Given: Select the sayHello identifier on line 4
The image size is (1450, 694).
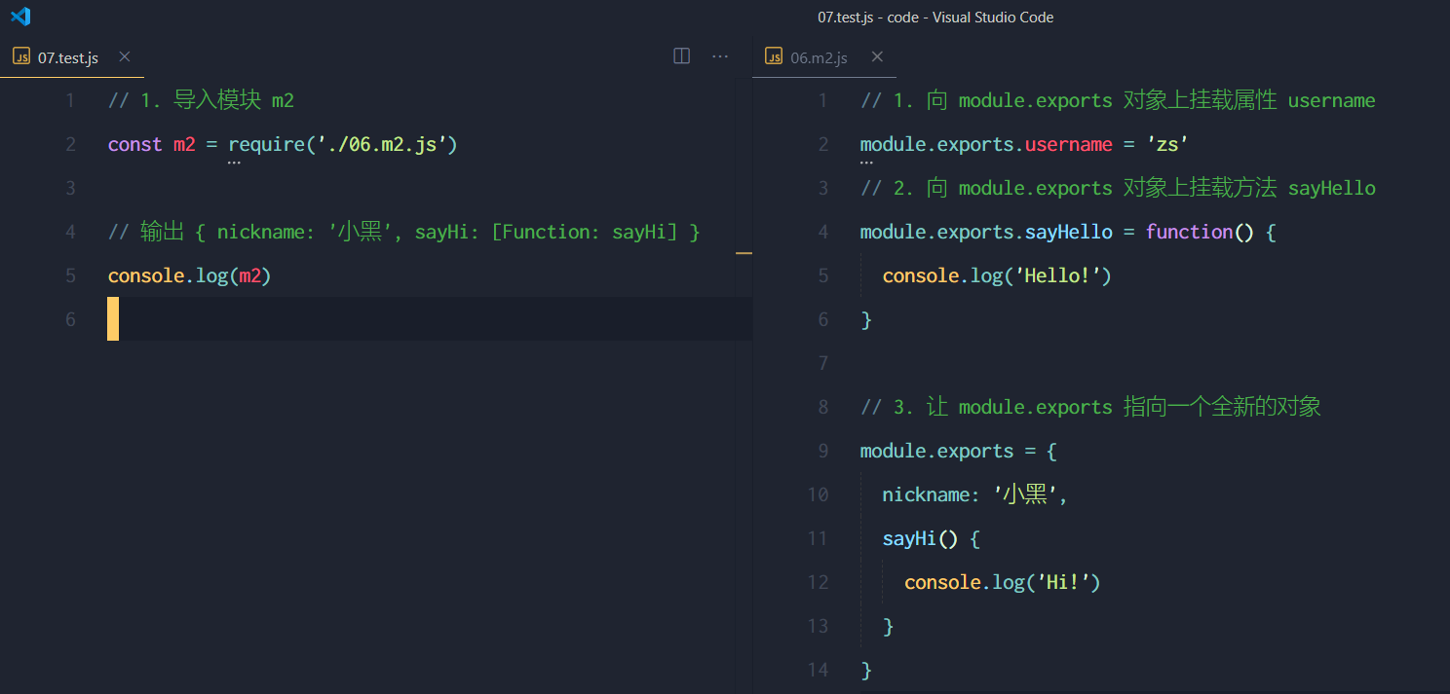Looking at the screenshot, I should 1068,232.
